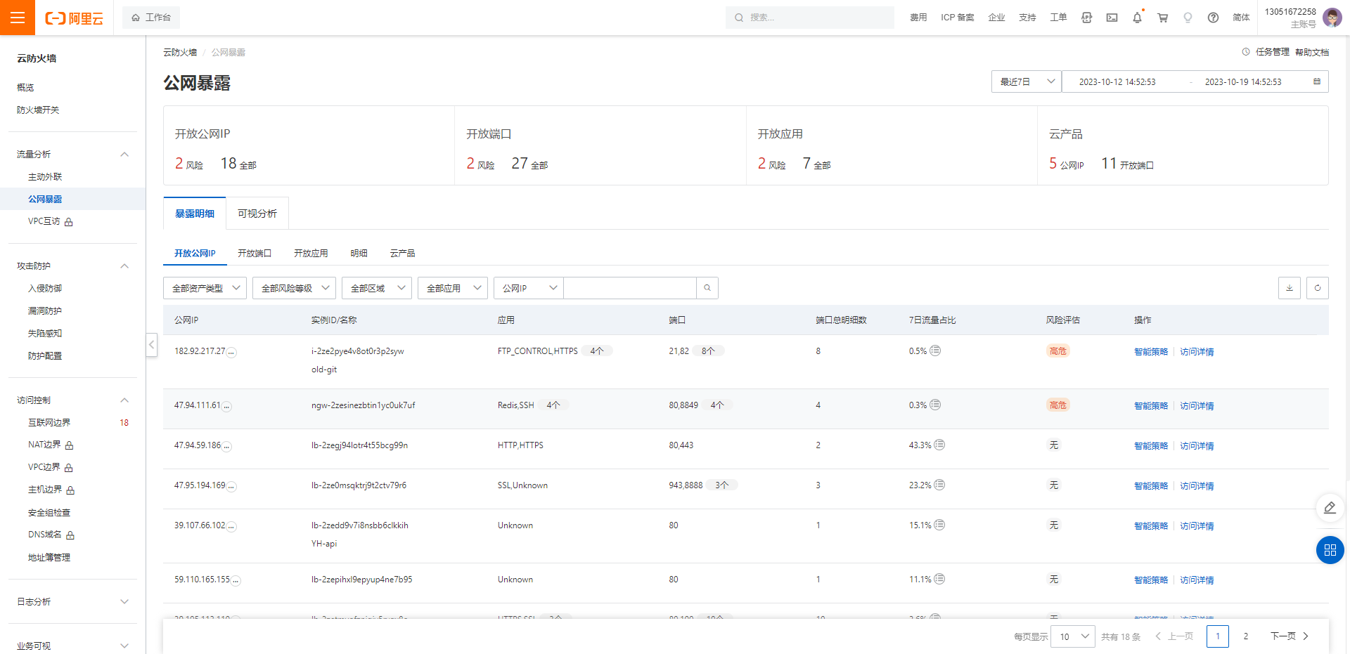Click the lightbulb icon in top bar
The height and width of the screenshot is (654, 1350).
point(1188,18)
